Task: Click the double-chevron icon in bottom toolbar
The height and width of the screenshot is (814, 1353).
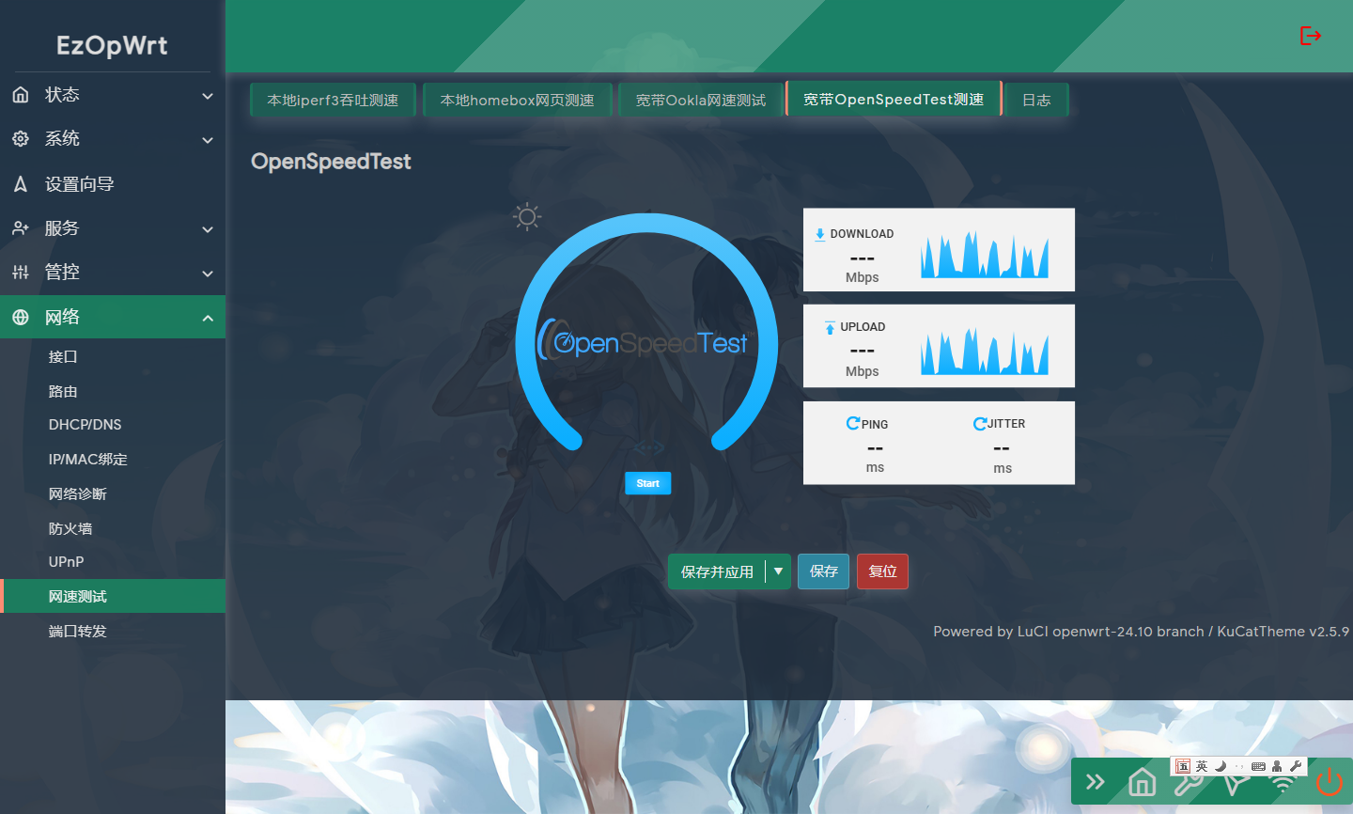Action: pos(1096,782)
